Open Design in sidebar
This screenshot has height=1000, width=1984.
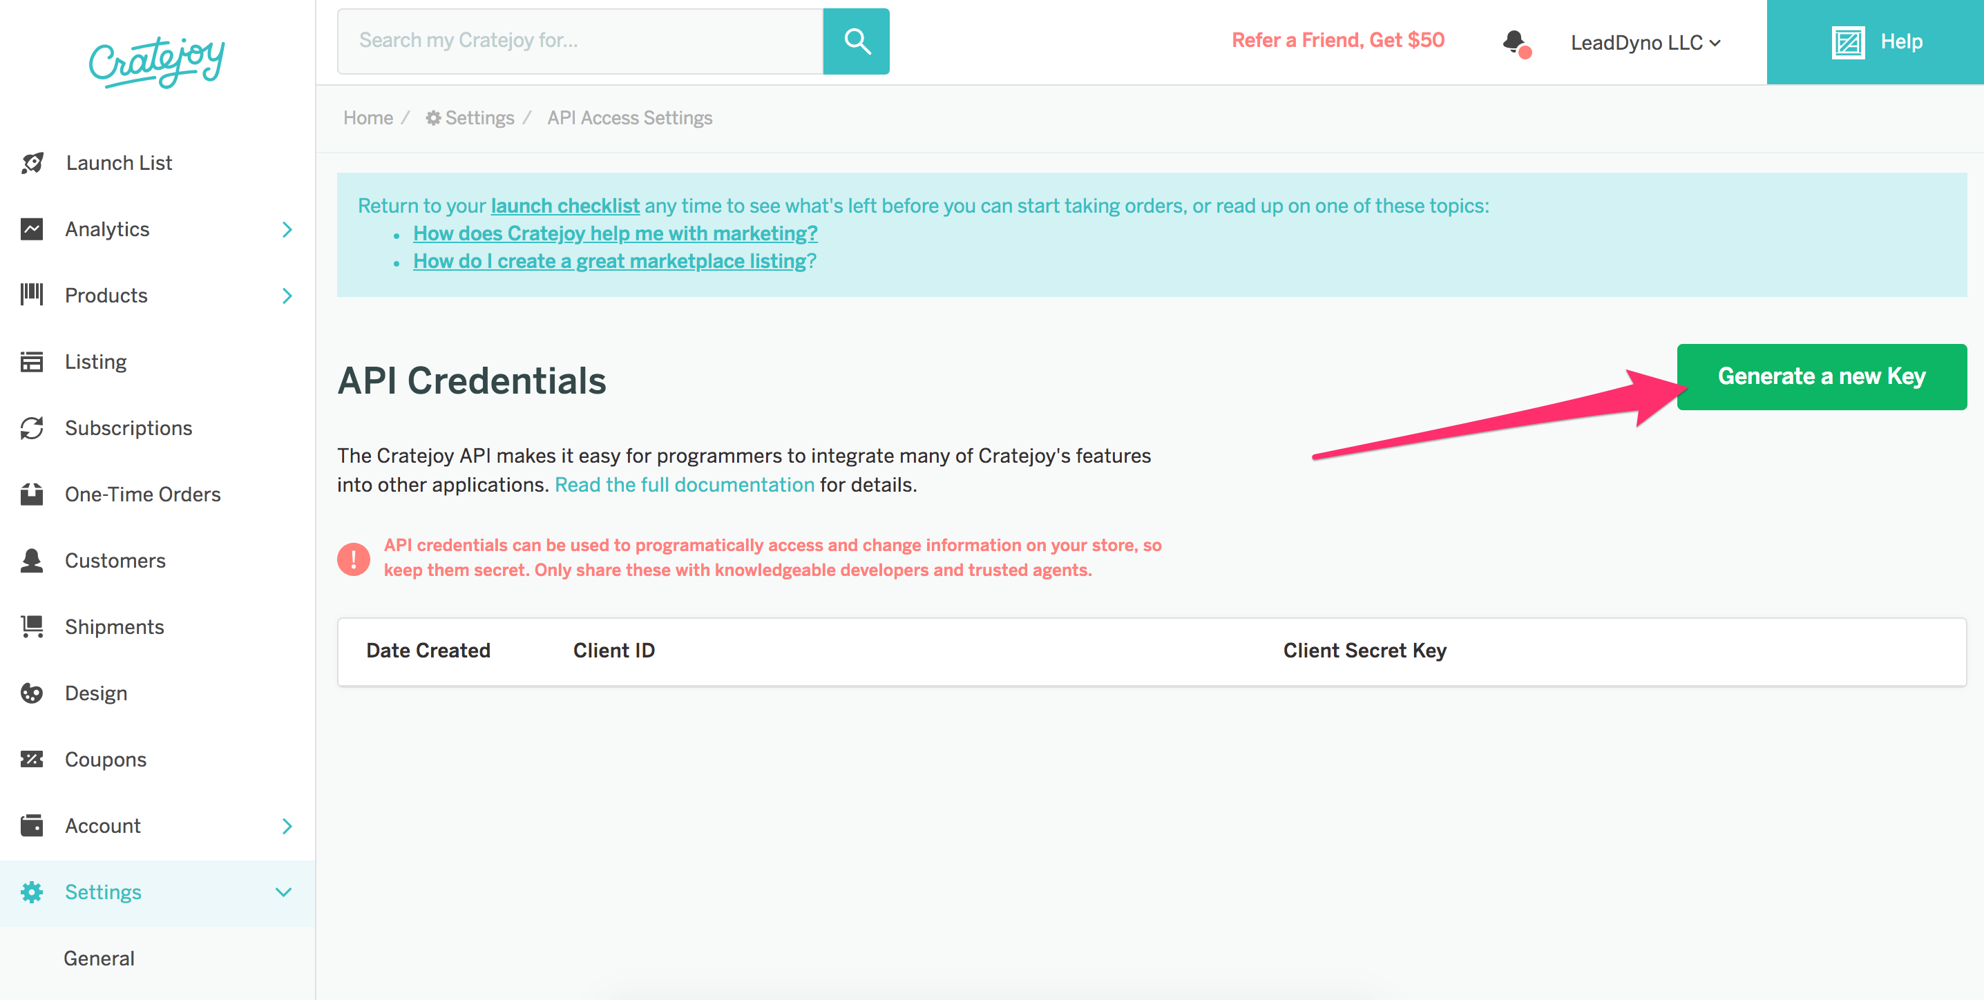[96, 693]
